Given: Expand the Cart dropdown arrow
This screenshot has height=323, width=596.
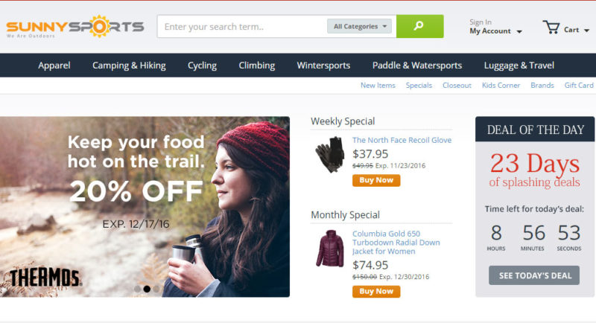Looking at the screenshot, I should pos(586,31).
